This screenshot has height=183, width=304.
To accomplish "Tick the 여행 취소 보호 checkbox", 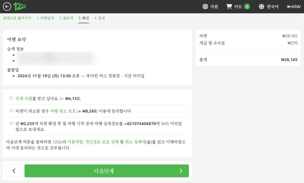I will tap(11, 111).
